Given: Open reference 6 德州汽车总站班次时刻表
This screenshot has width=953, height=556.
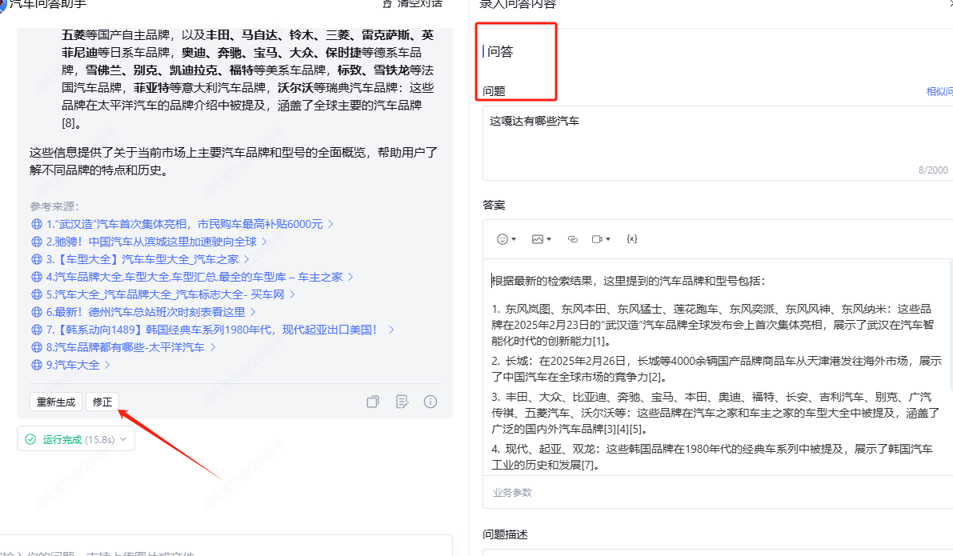Looking at the screenshot, I should pyautogui.click(x=146, y=312).
